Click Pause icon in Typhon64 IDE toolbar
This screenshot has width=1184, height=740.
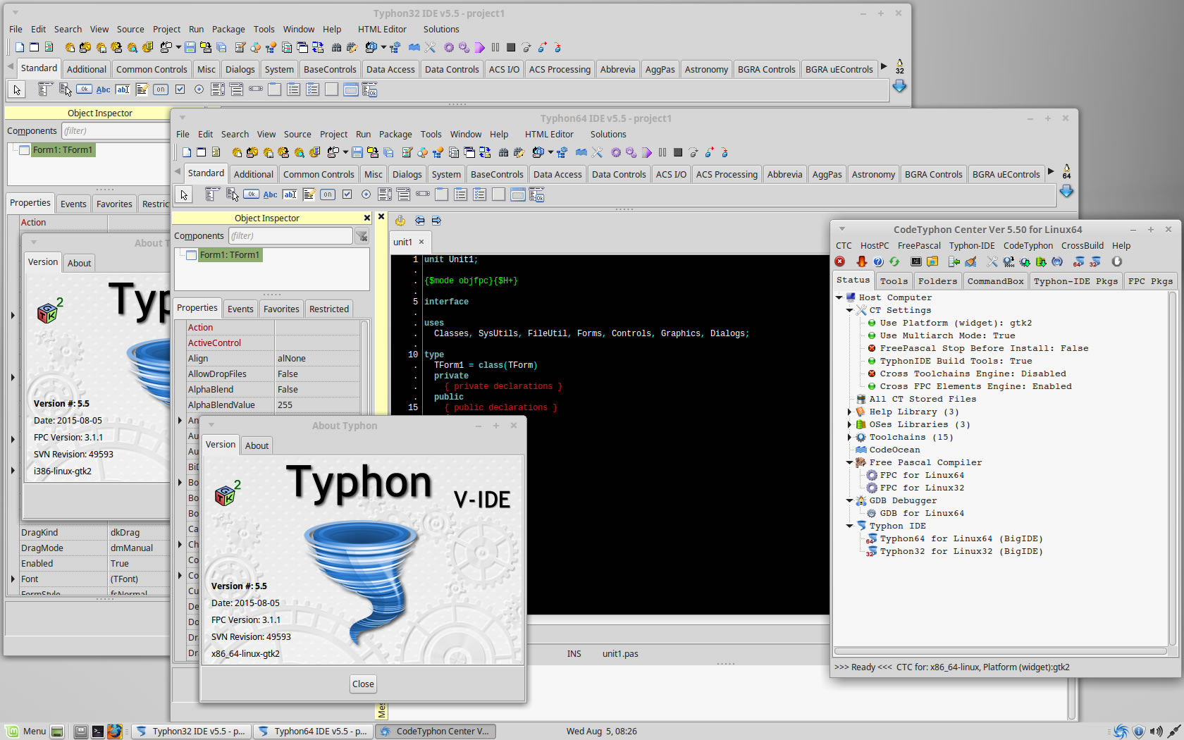click(662, 152)
